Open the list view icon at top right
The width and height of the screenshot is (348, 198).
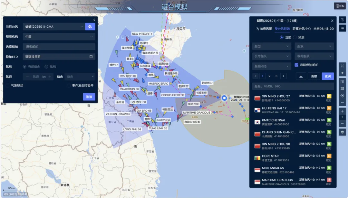342,28
